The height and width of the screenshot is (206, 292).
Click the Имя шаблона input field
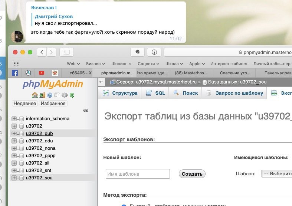(x=138, y=174)
